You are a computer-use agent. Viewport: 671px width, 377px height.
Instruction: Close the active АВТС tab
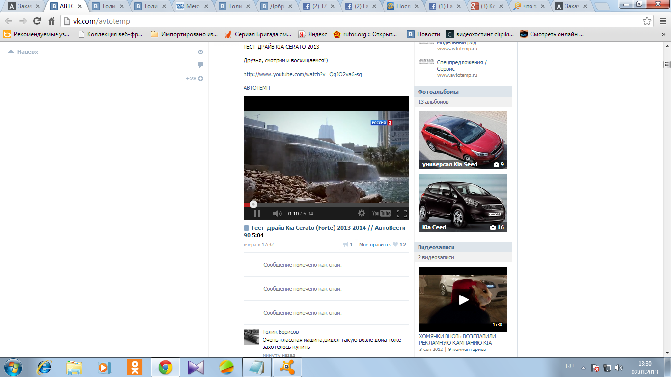pos(79,7)
